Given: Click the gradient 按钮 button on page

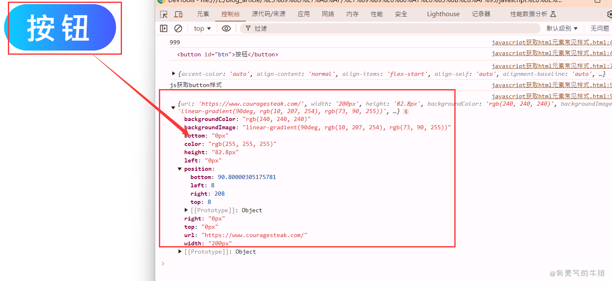Looking at the screenshot, I should (60, 28).
